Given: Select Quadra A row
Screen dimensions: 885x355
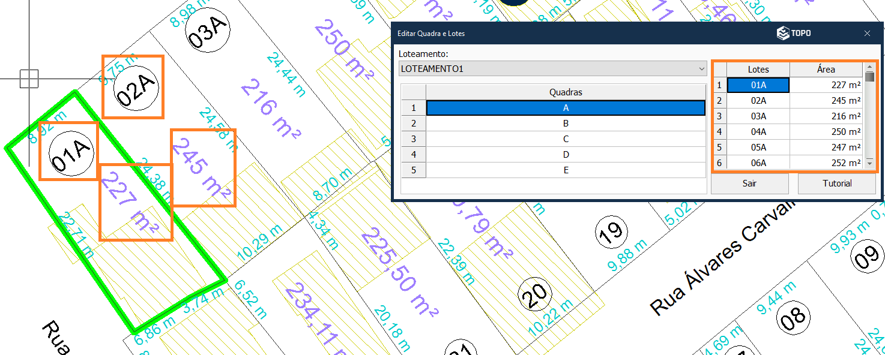Looking at the screenshot, I should (x=565, y=108).
